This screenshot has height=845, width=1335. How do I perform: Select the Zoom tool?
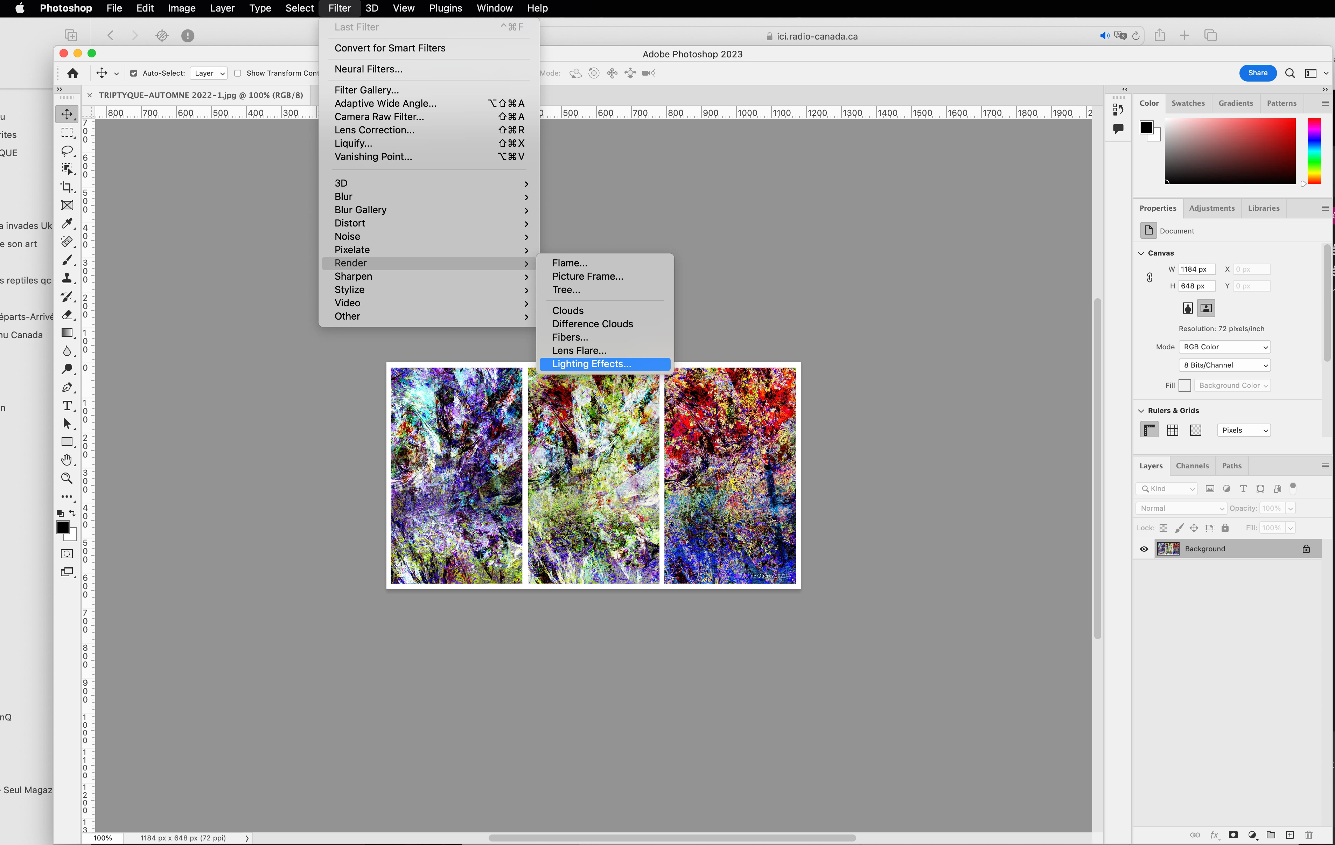[67, 478]
